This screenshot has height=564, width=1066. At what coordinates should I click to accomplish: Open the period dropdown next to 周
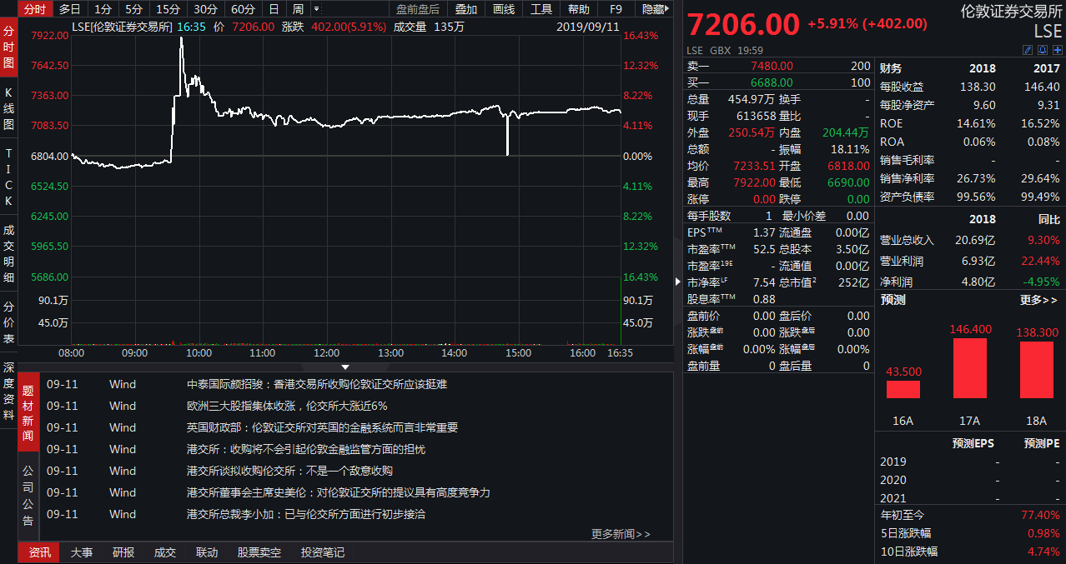(316, 9)
